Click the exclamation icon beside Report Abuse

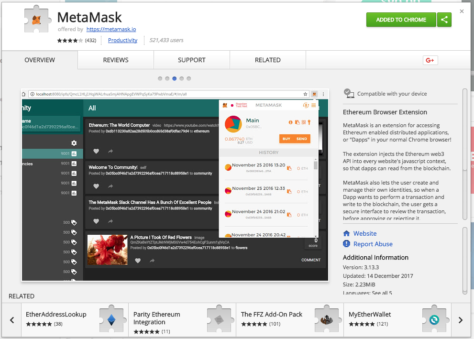(x=346, y=243)
